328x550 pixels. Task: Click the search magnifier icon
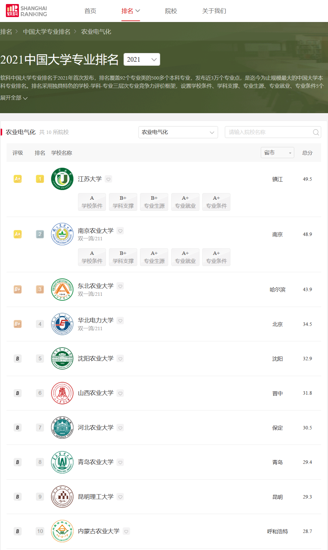pyautogui.click(x=316, y=132)
